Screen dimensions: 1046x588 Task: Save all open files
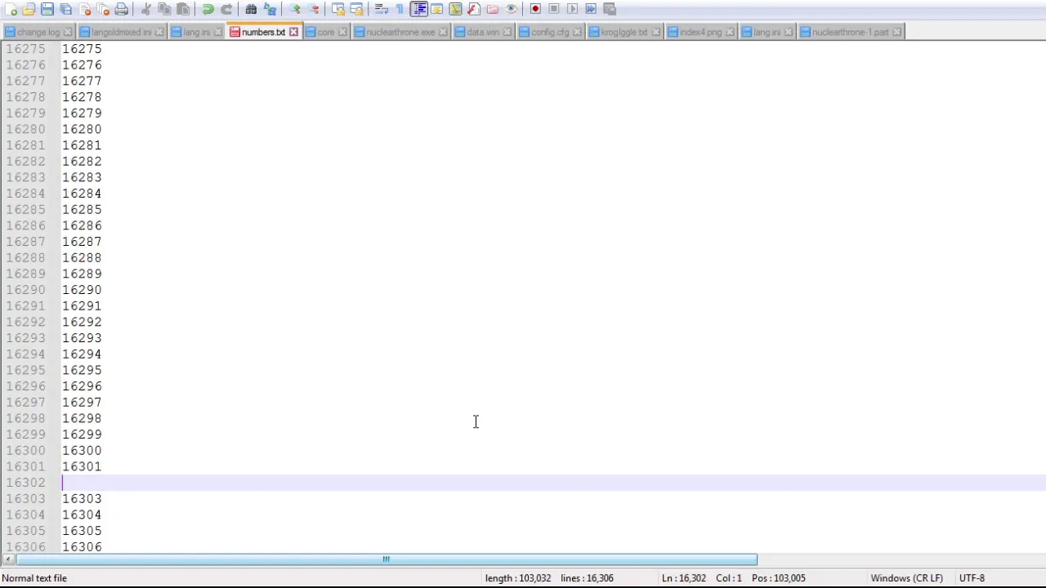(66, 9)
